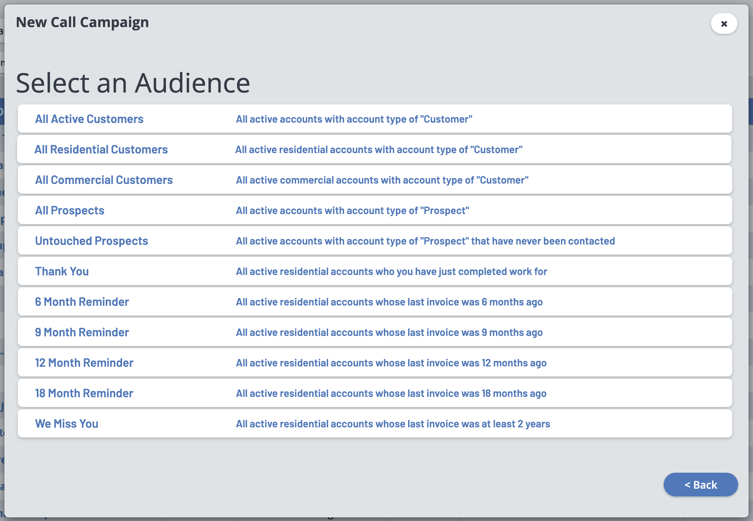Choose the We Miss You audience
Image resolution: width=753 pixels, height=521 pixels.
pos(67,424)
